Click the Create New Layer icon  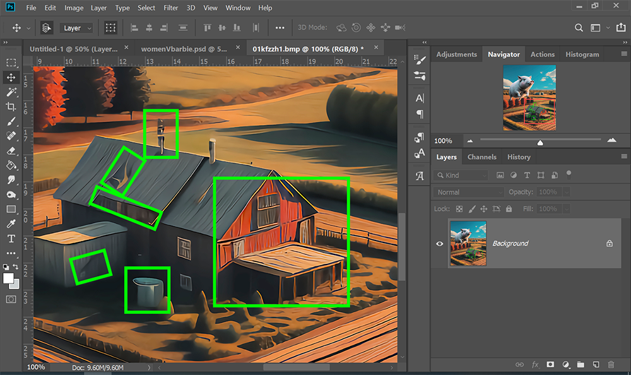coord(595,364)
